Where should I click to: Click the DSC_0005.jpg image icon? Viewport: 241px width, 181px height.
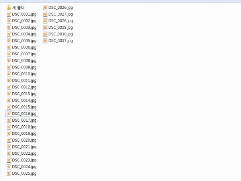pos(9,41)
